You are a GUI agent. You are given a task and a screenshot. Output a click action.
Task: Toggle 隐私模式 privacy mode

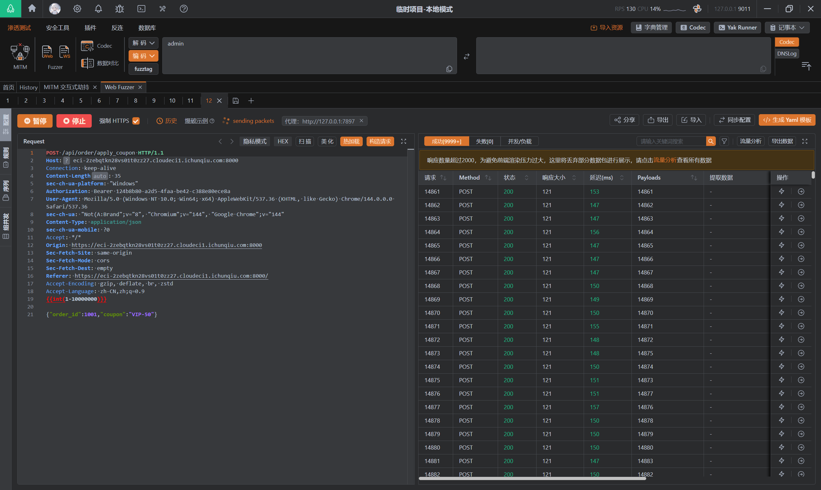pos(255,141)
